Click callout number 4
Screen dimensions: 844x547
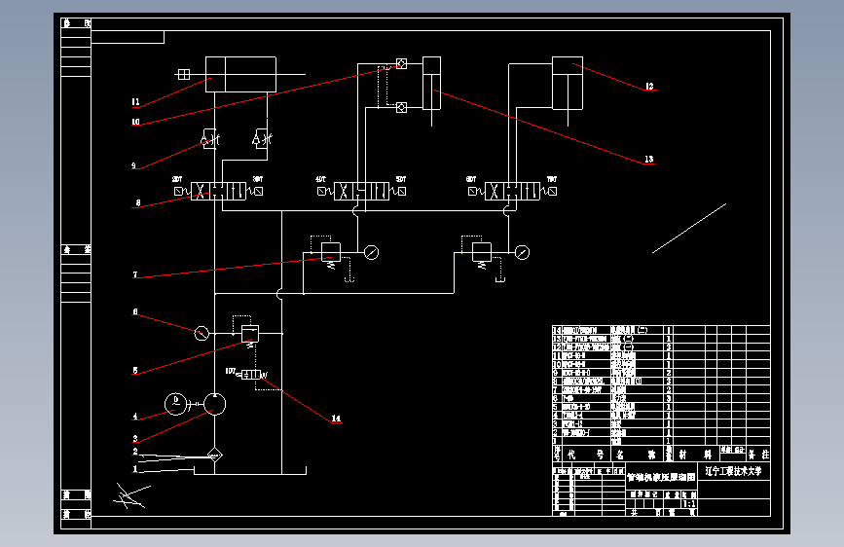[135, 417]
